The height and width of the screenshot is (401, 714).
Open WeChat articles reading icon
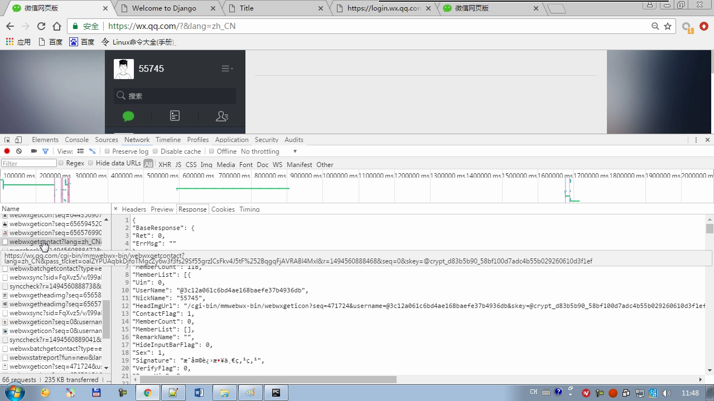pos(175,116)
